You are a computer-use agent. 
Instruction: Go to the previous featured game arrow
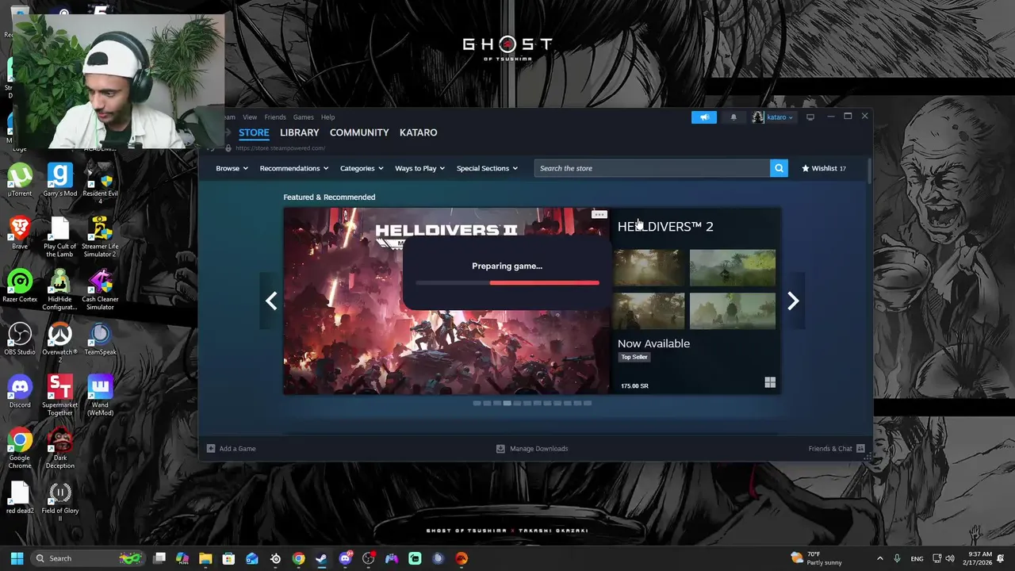tap(271, 301)
